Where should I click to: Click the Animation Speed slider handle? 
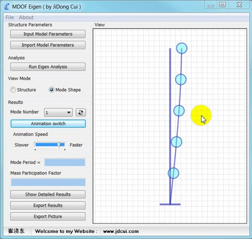(x=59, y=145)
